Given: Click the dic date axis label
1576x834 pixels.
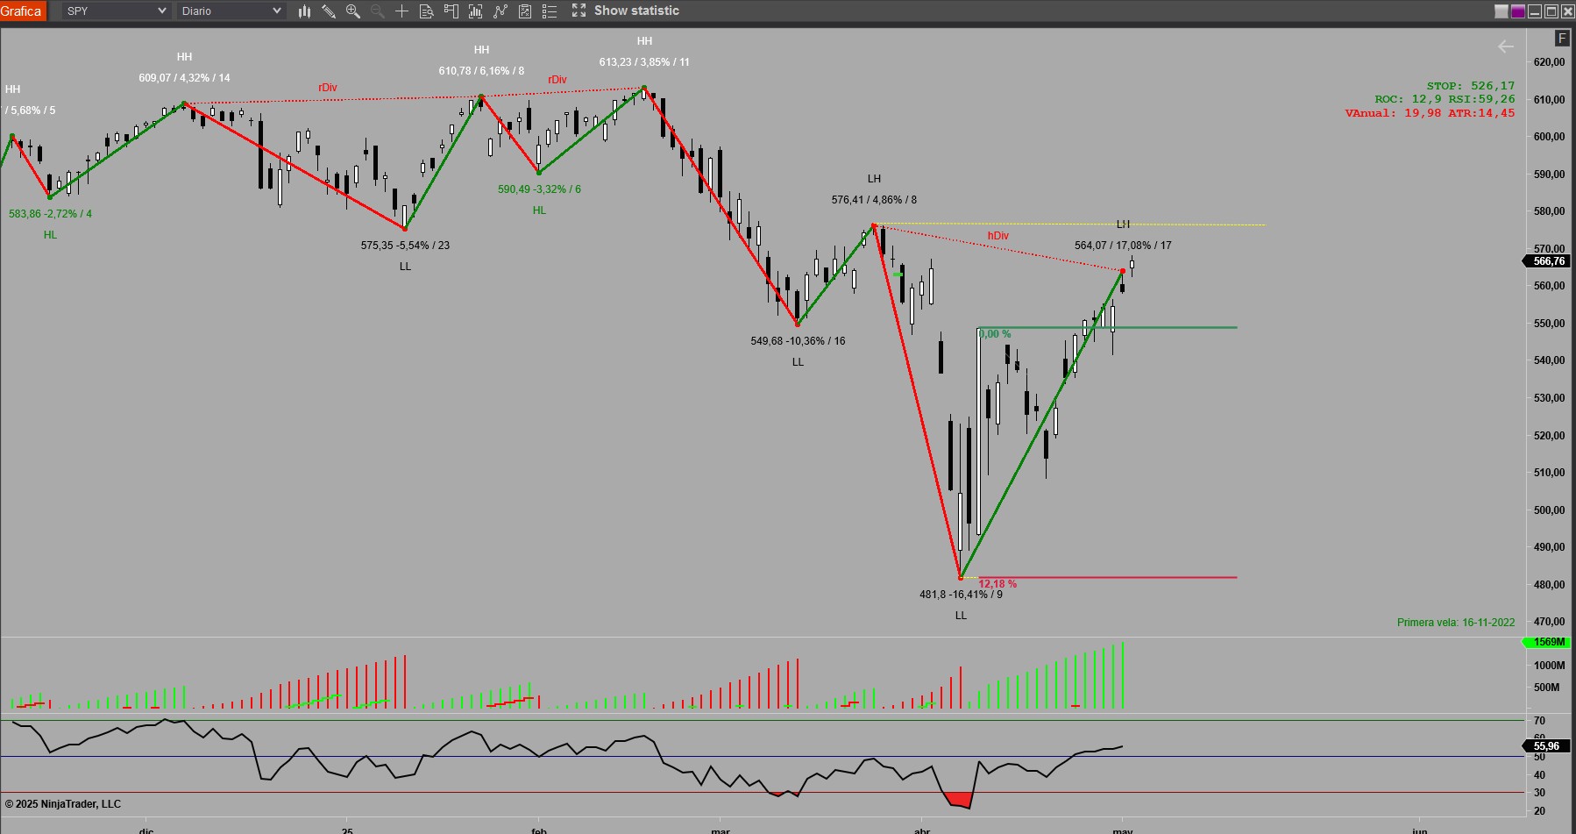Looking at the screenshot, I should pos(146,830).
